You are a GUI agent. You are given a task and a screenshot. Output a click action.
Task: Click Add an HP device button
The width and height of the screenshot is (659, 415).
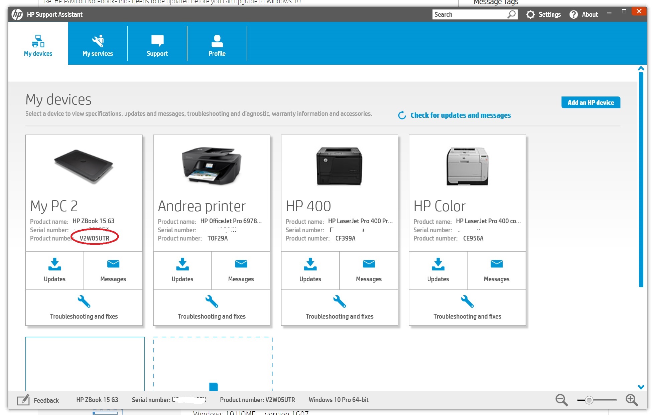click(x=590, y=102)
